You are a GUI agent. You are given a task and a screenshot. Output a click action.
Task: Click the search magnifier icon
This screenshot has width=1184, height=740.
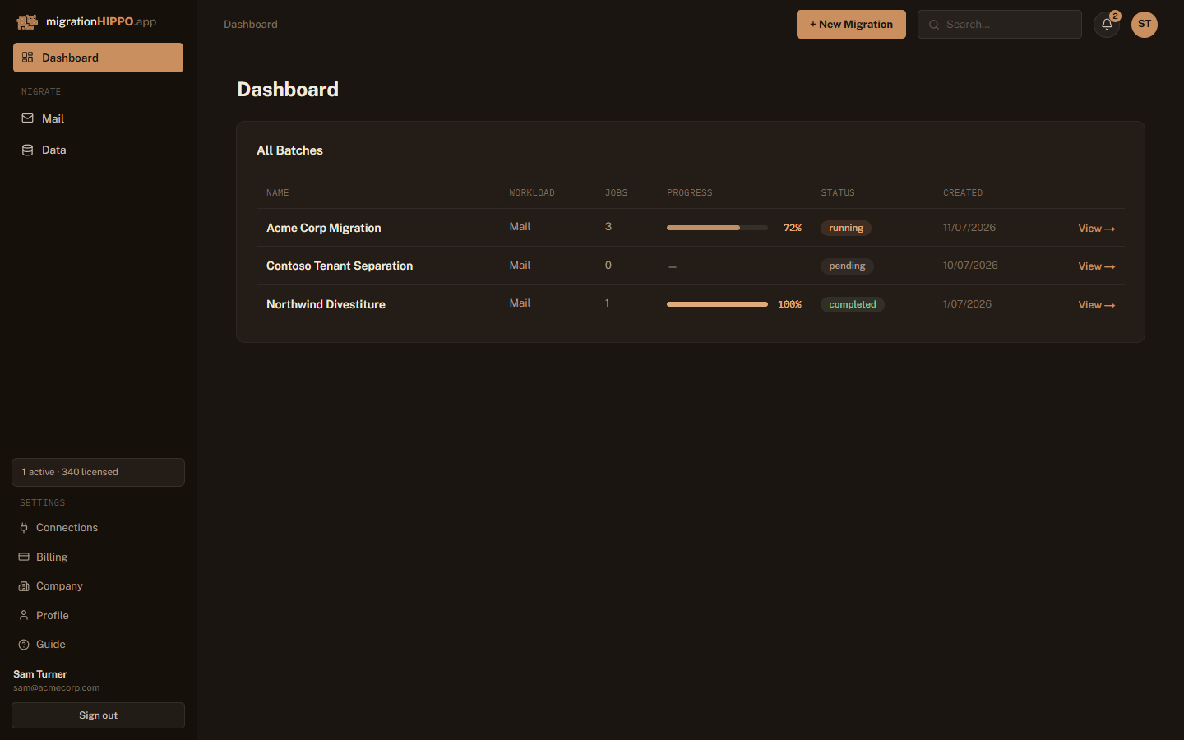tap(934, 25)
